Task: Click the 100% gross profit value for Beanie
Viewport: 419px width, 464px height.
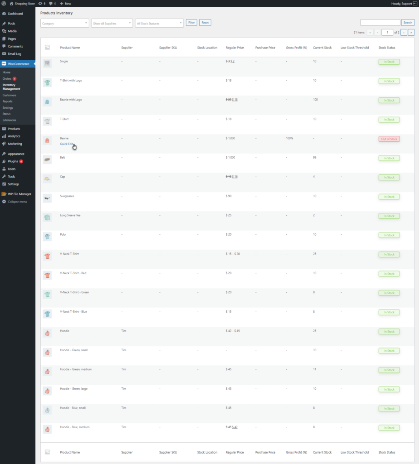Action: click(289, 138)
